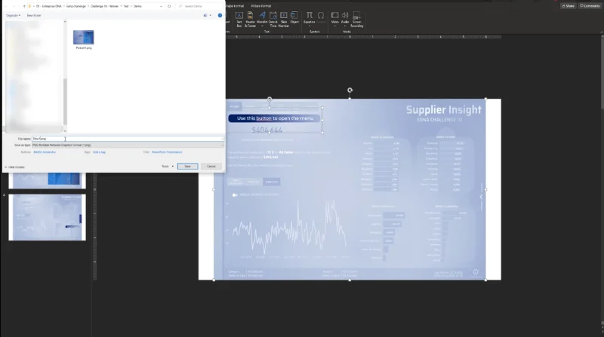This screenshot has height=337, width=604.
Task: Open Header & Footer in ribbon
Action: click(251, 20)
